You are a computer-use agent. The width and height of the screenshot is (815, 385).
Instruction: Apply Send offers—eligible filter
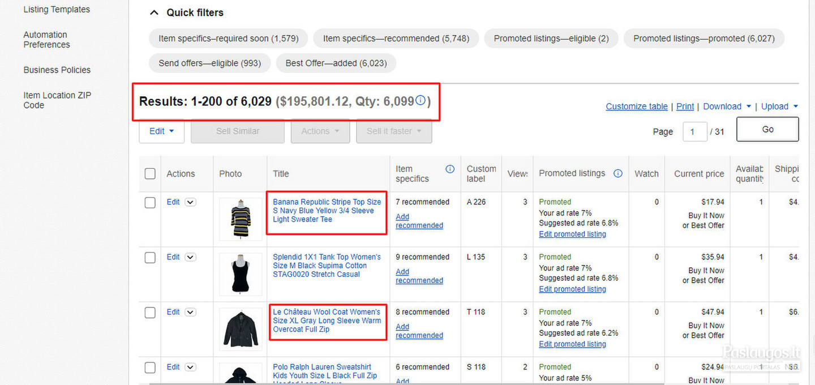pyautogui.click(x=210, y=63)
